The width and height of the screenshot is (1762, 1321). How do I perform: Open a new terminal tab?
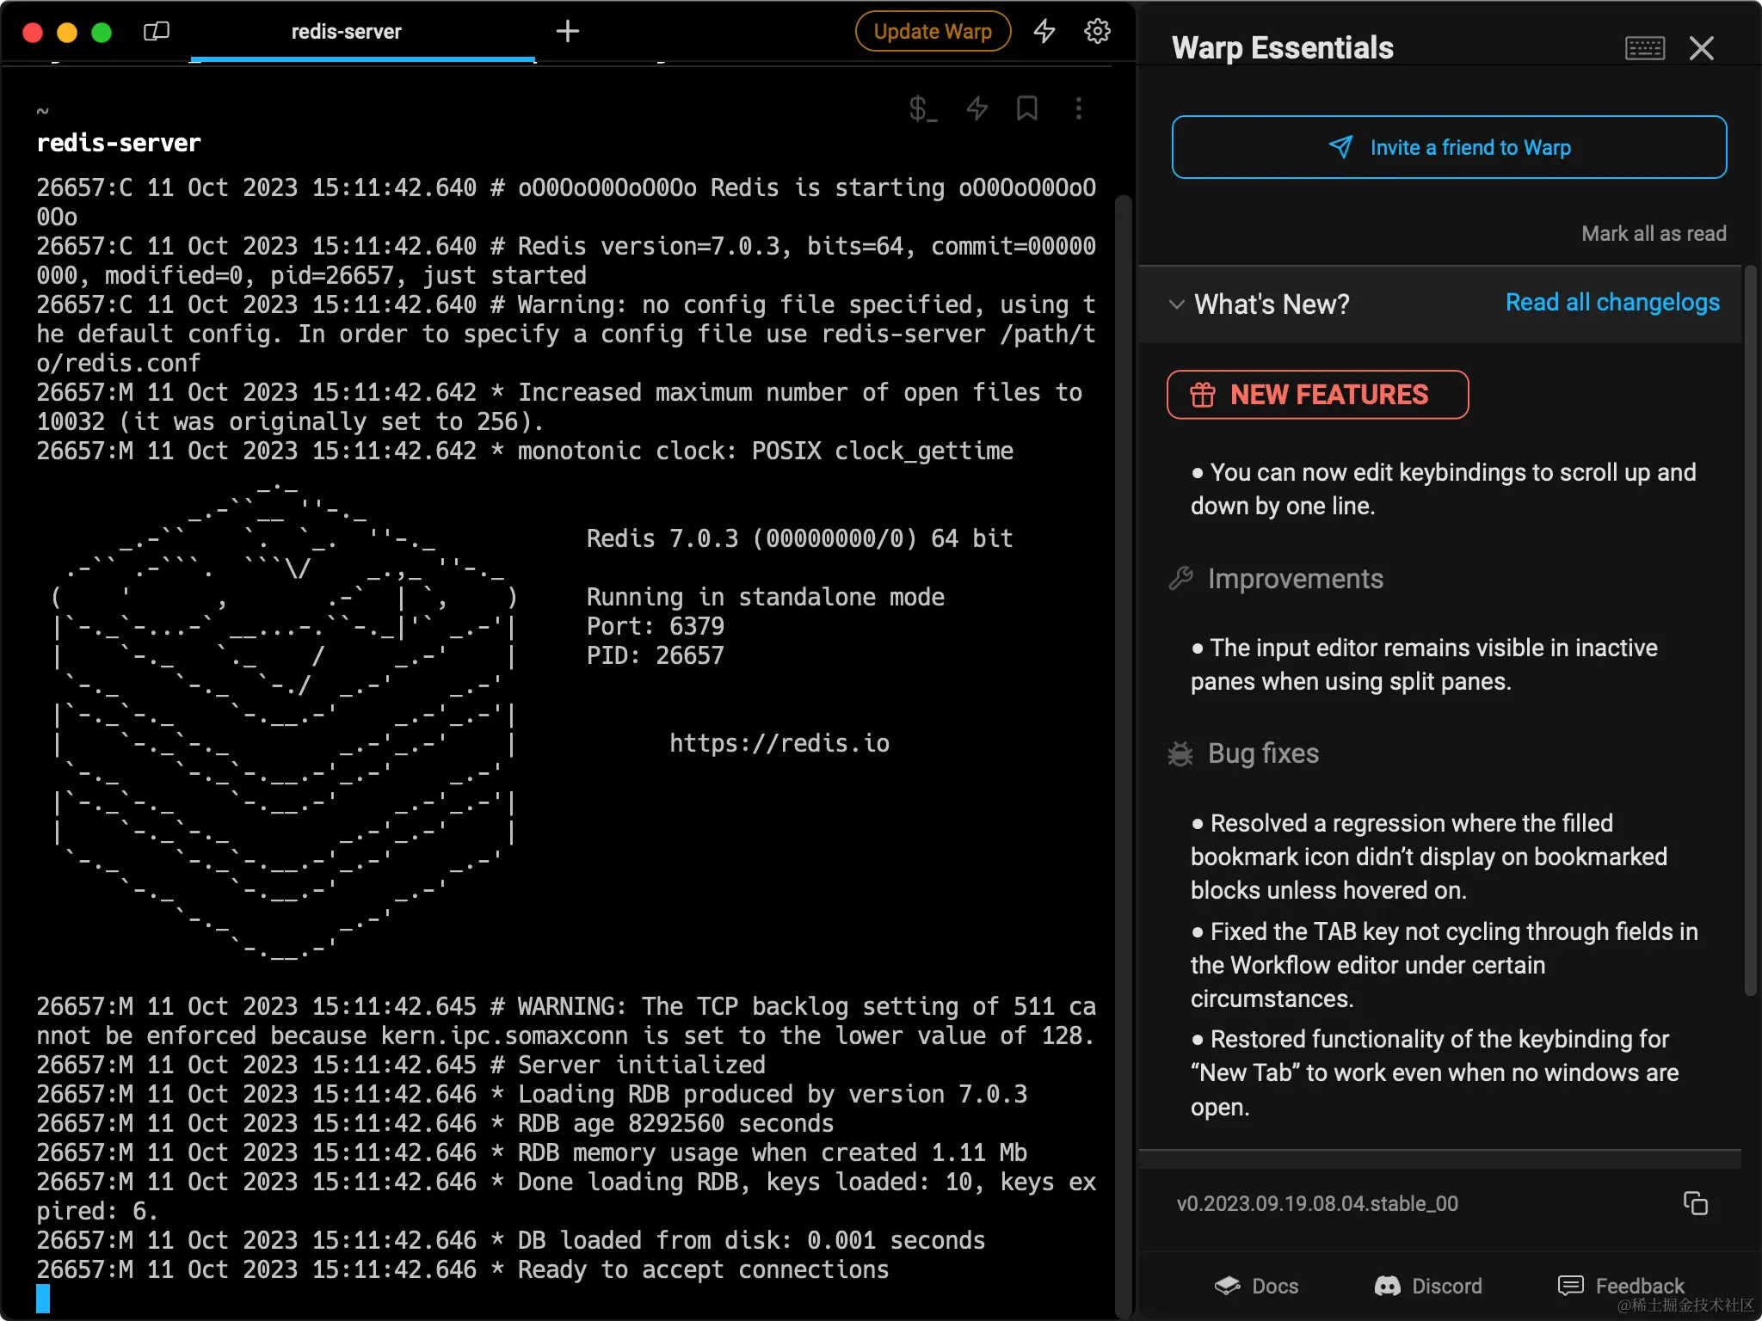[x=568, y=32]
